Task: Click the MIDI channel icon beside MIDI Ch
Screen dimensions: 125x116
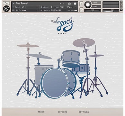Action: coord(13,11)
